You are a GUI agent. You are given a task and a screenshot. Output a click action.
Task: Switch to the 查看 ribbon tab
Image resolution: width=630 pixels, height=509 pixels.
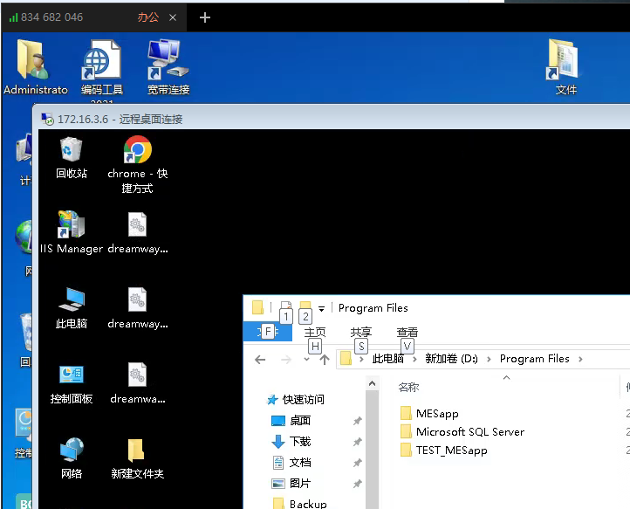click(x=407, y=332)
